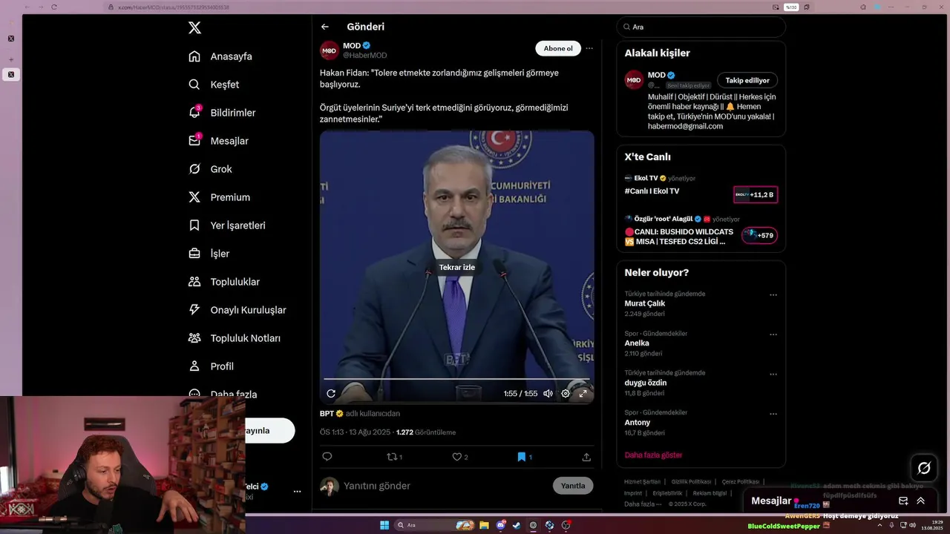Open File Explorer in taskbar

(x=484, y=525)
